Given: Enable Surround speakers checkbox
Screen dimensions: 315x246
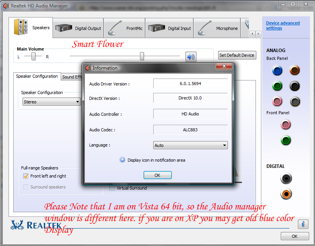Looking at the screenshot, I should tap(26, 187).
